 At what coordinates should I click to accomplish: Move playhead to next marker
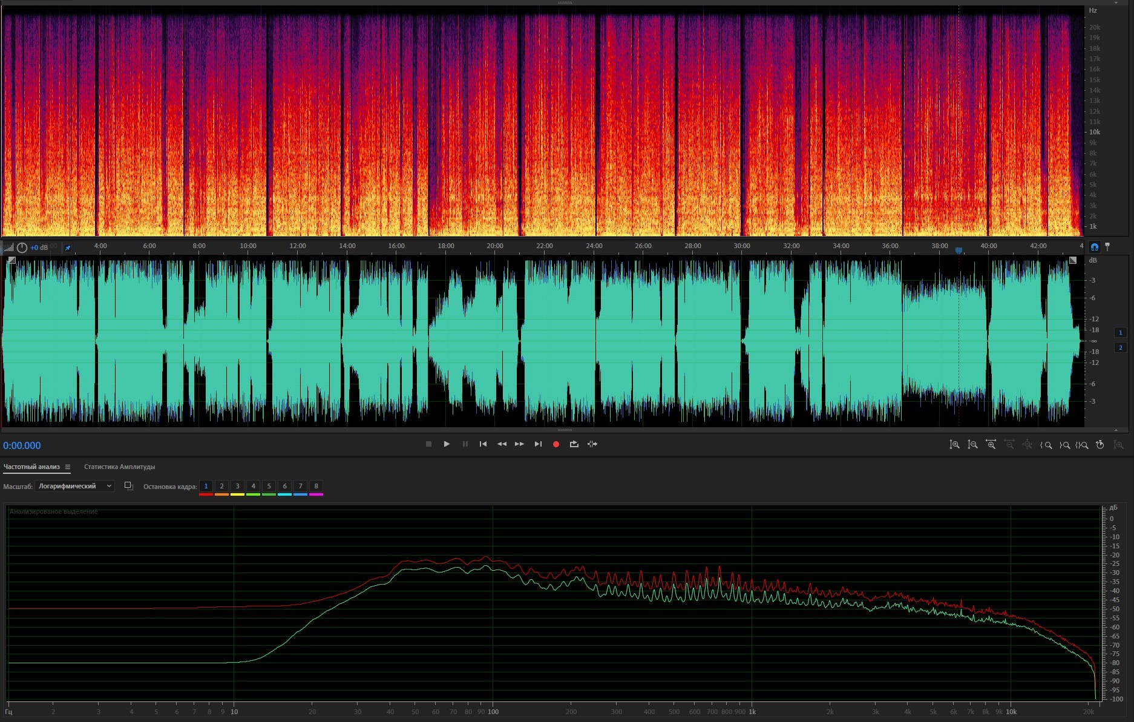click(x=538, y=444)
